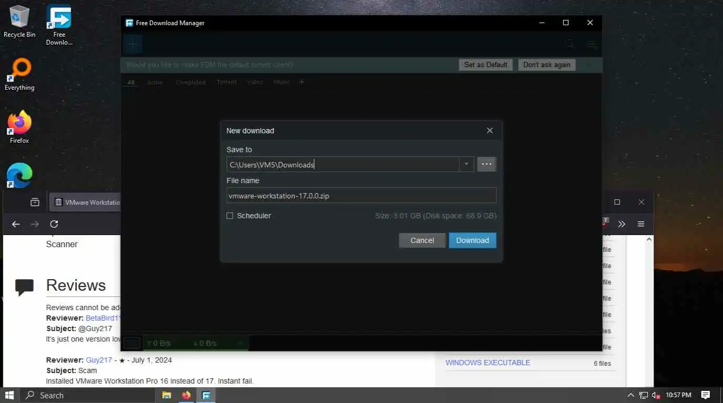Switch to Firefox from the taskbar
This screenshot has width=723, height=403.
[x=186, y=395]
